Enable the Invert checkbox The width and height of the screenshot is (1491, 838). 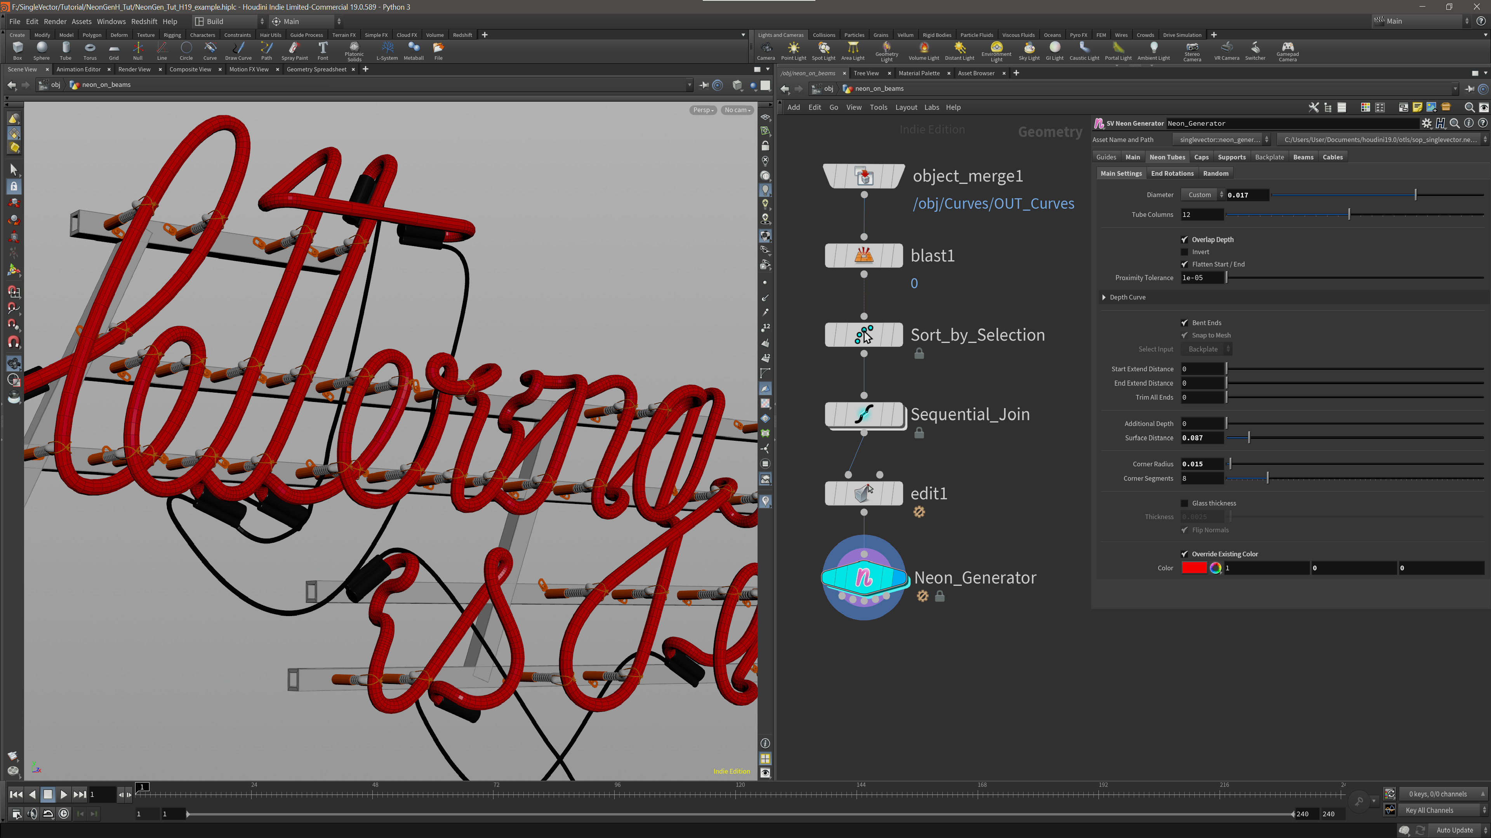1184,252
